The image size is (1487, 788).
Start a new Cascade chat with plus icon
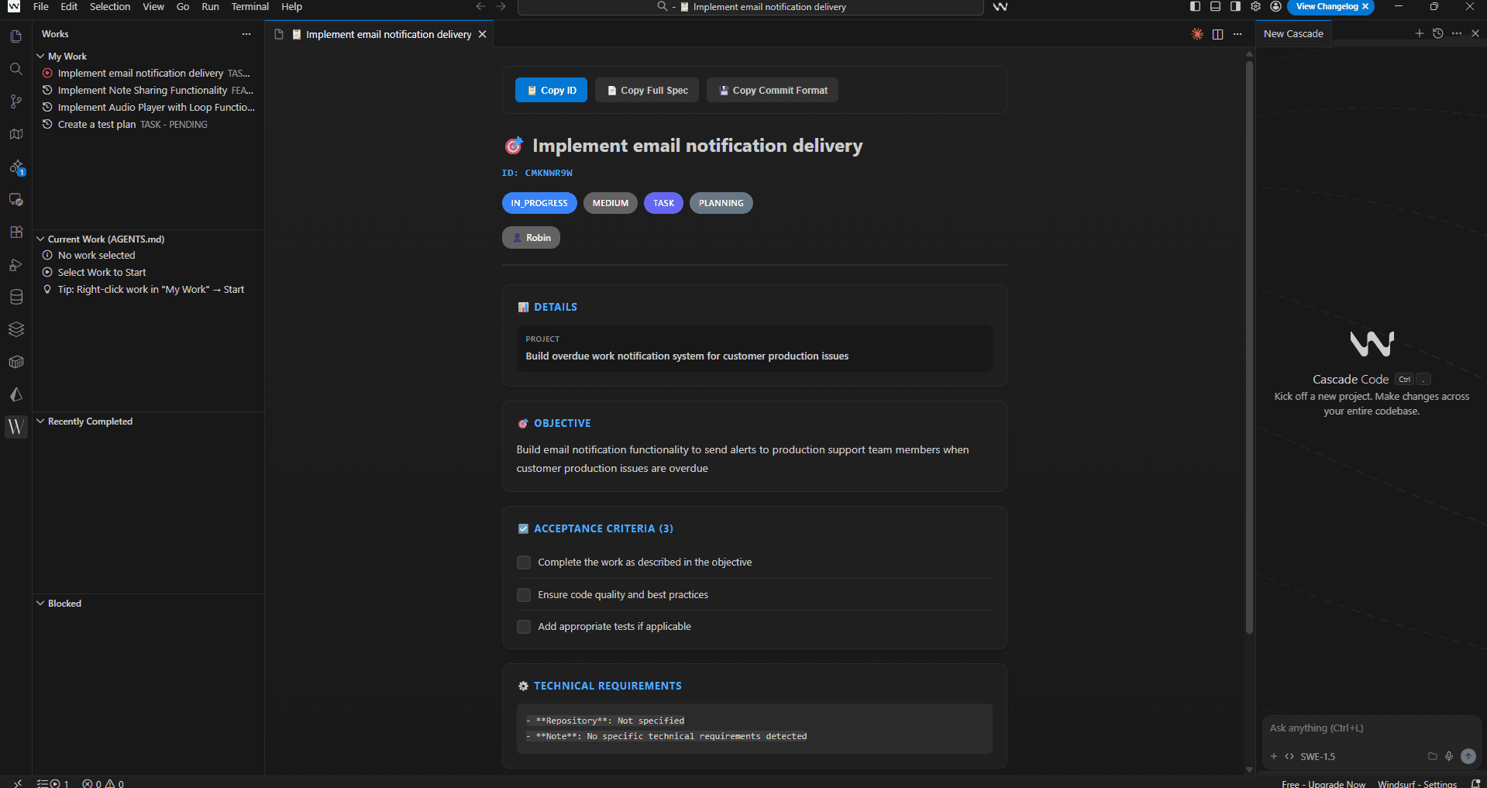[x=1420, y=33]
